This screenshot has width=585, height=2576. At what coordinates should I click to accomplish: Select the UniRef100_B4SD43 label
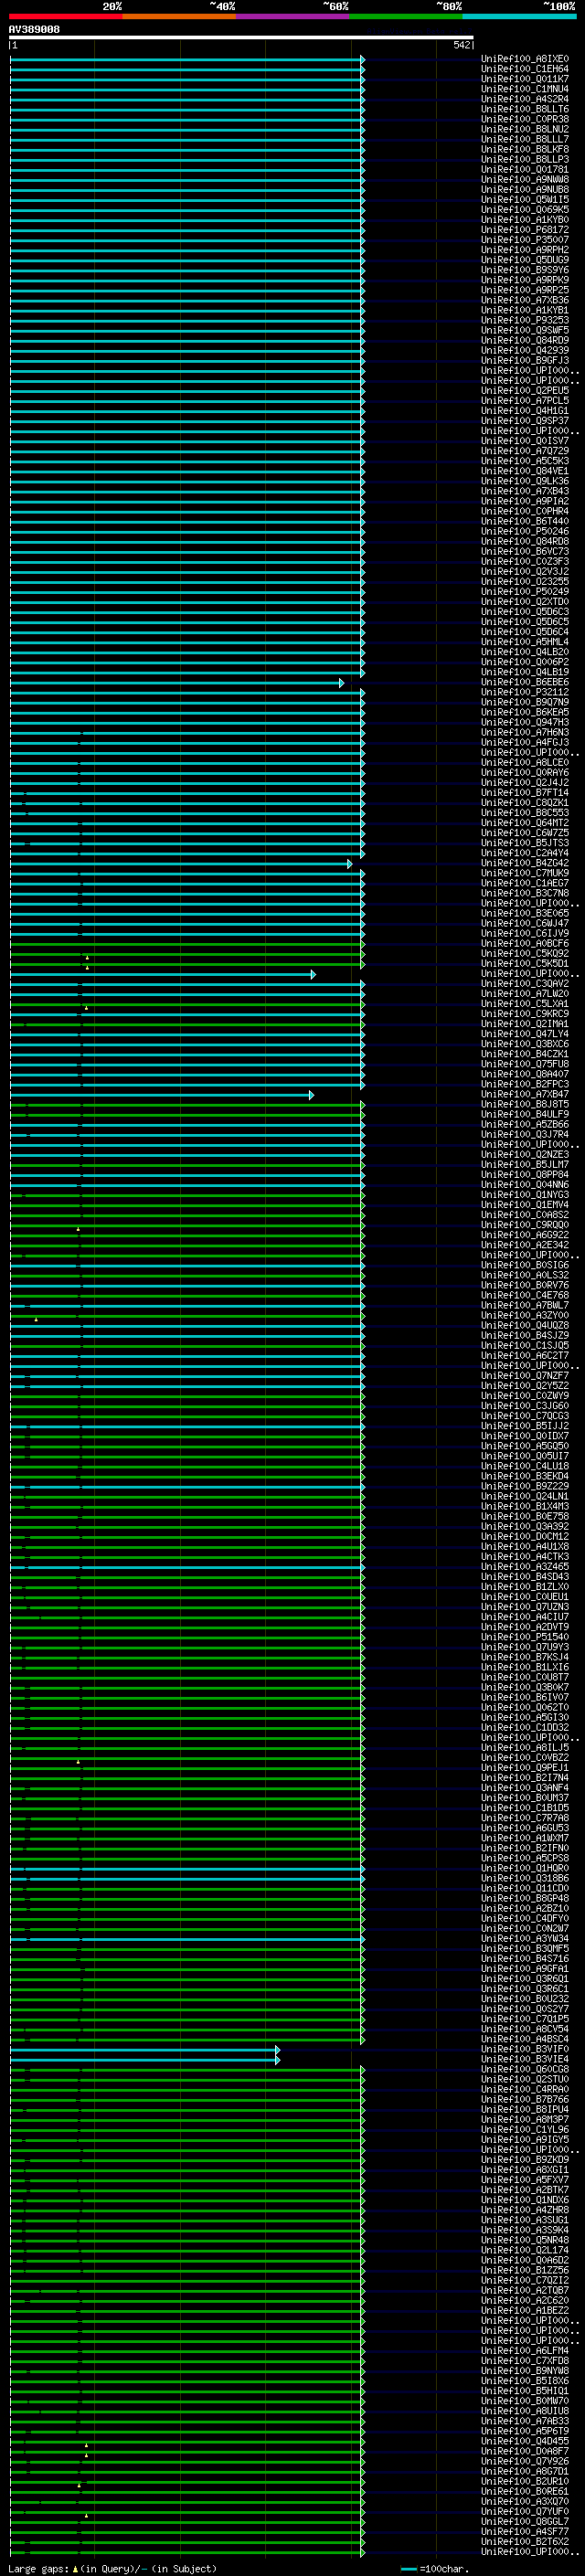coord(525,1577)
